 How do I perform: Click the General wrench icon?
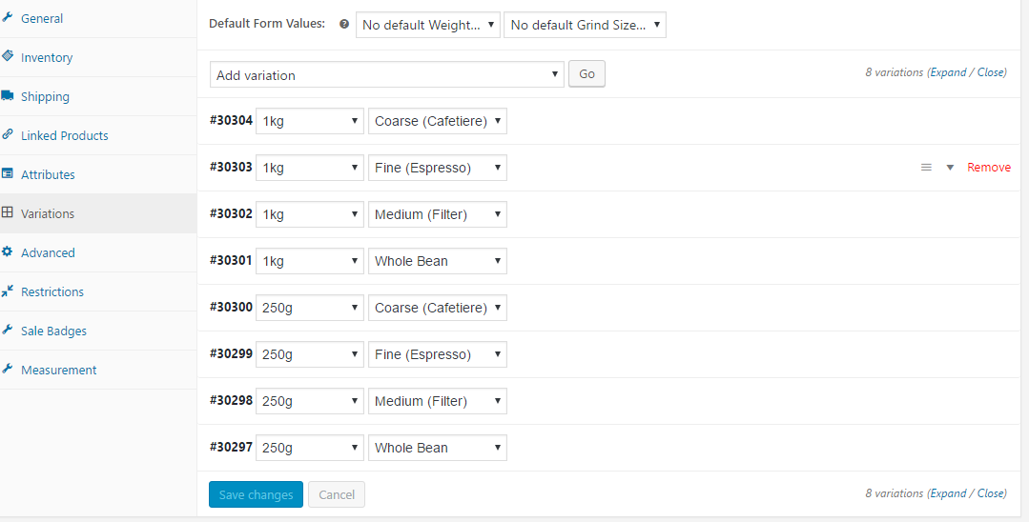click(8, 17)
